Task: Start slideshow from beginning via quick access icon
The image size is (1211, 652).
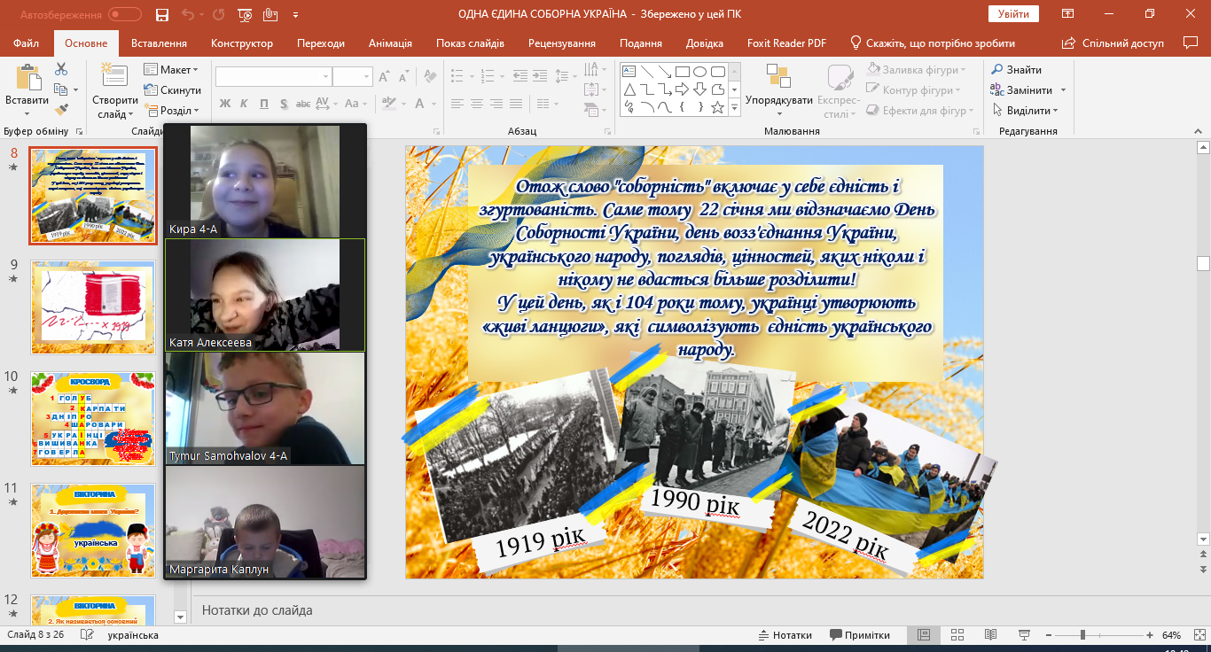Action: [x=246, y=15]
